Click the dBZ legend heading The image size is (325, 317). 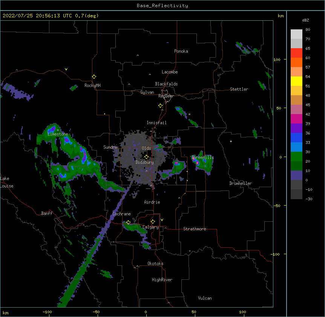tap(305, 20)
